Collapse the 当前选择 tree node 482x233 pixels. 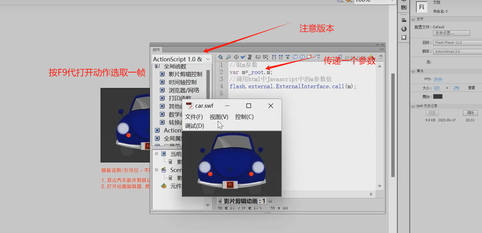pyautogui.click(x=156, y=153)
